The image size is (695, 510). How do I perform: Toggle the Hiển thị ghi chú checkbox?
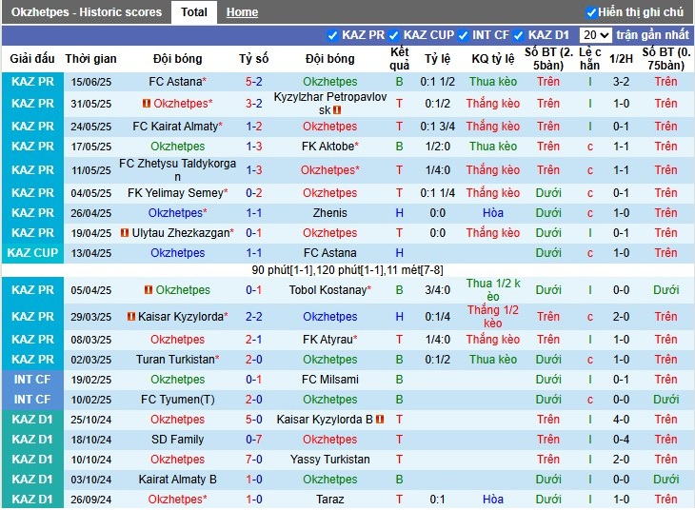tap(591, 12)
